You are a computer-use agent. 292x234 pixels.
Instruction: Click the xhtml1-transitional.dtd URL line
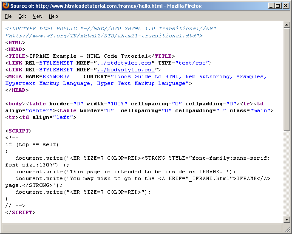coord(104,36)
